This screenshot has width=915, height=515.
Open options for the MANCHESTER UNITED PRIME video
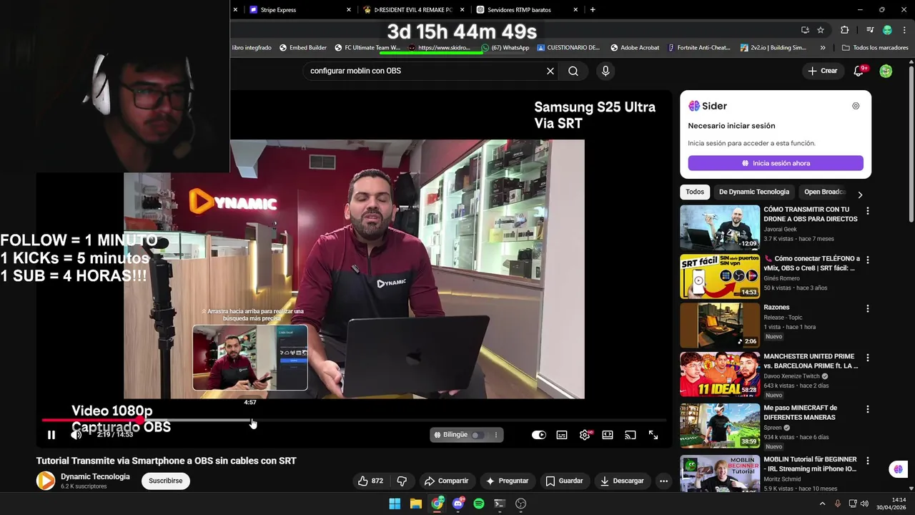point(868,357)
